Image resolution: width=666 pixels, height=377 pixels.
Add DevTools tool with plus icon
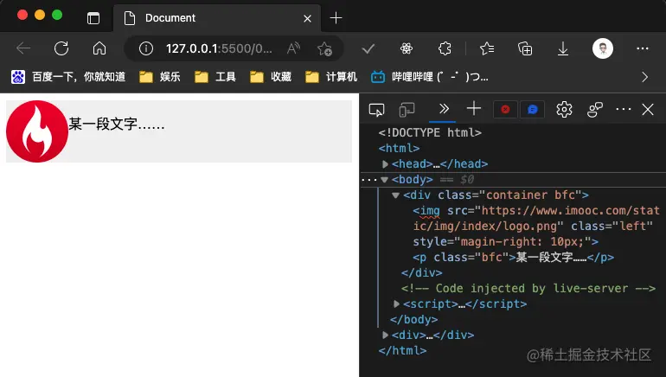[x=474, y=109]
